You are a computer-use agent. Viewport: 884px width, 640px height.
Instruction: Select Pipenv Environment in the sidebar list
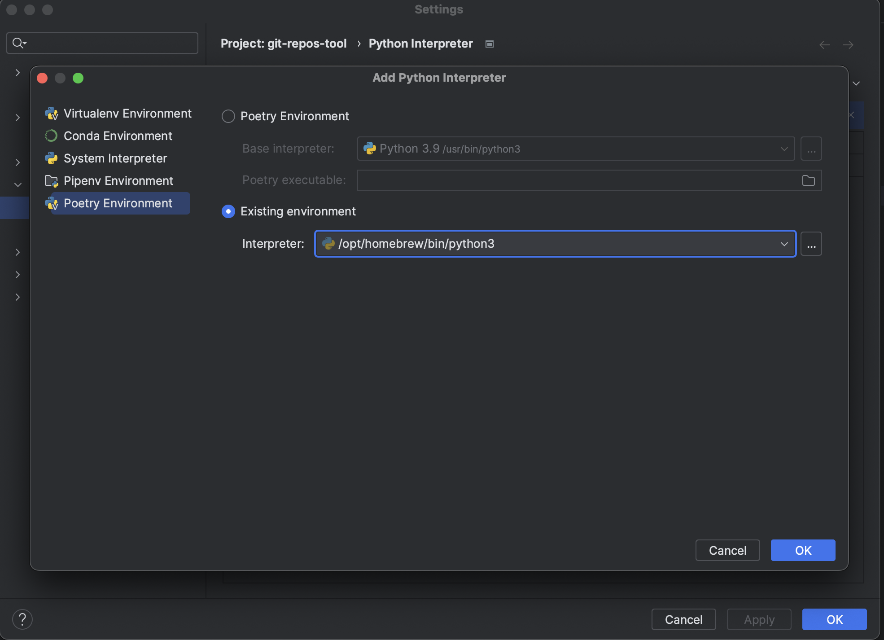point(118,181)
